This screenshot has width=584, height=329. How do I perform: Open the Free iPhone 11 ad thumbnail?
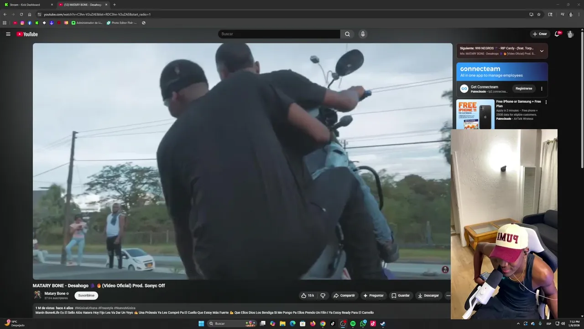(x=475, y=114)
